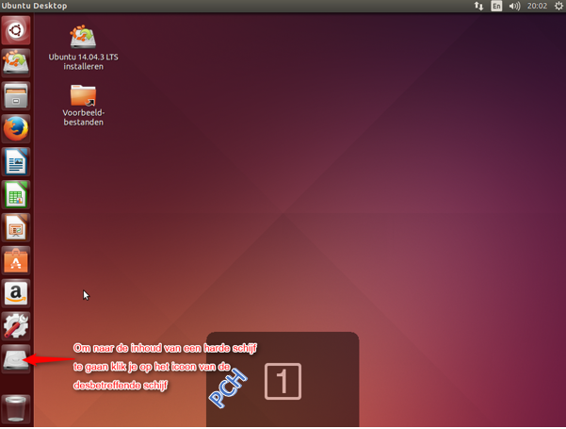Open the Trash bin

(16, 409)
